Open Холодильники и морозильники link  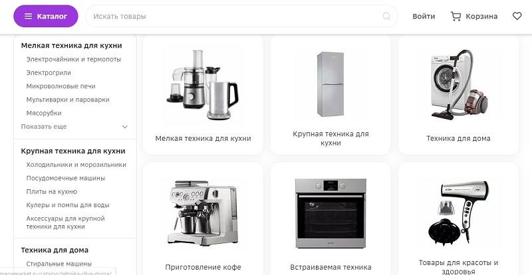(x=76, y=165)
